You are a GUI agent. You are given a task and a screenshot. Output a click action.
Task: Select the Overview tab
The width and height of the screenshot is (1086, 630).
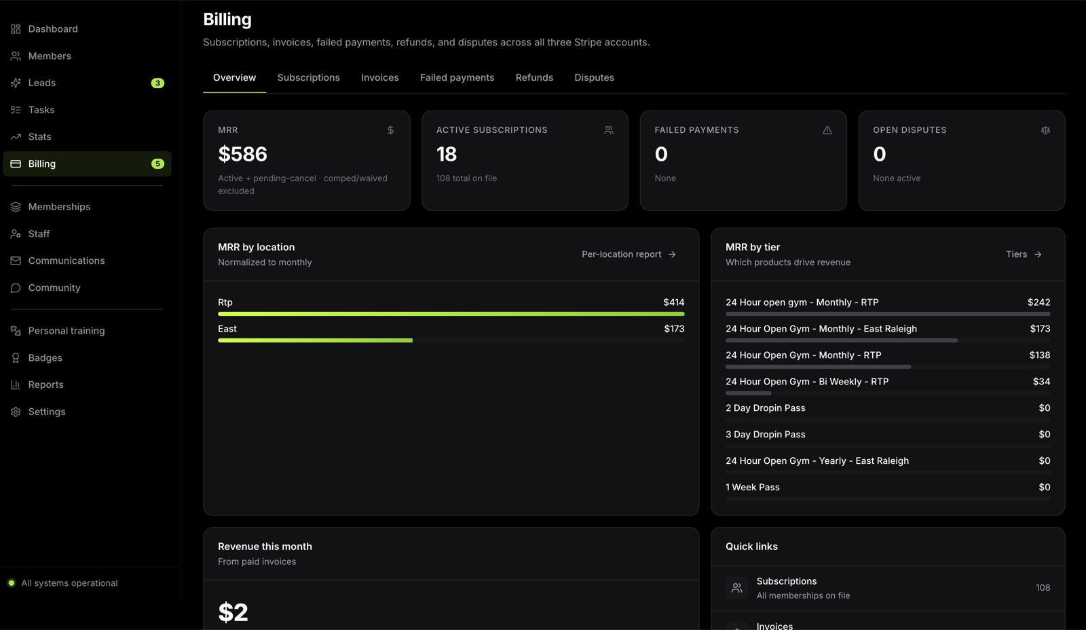tap(234, 78)
